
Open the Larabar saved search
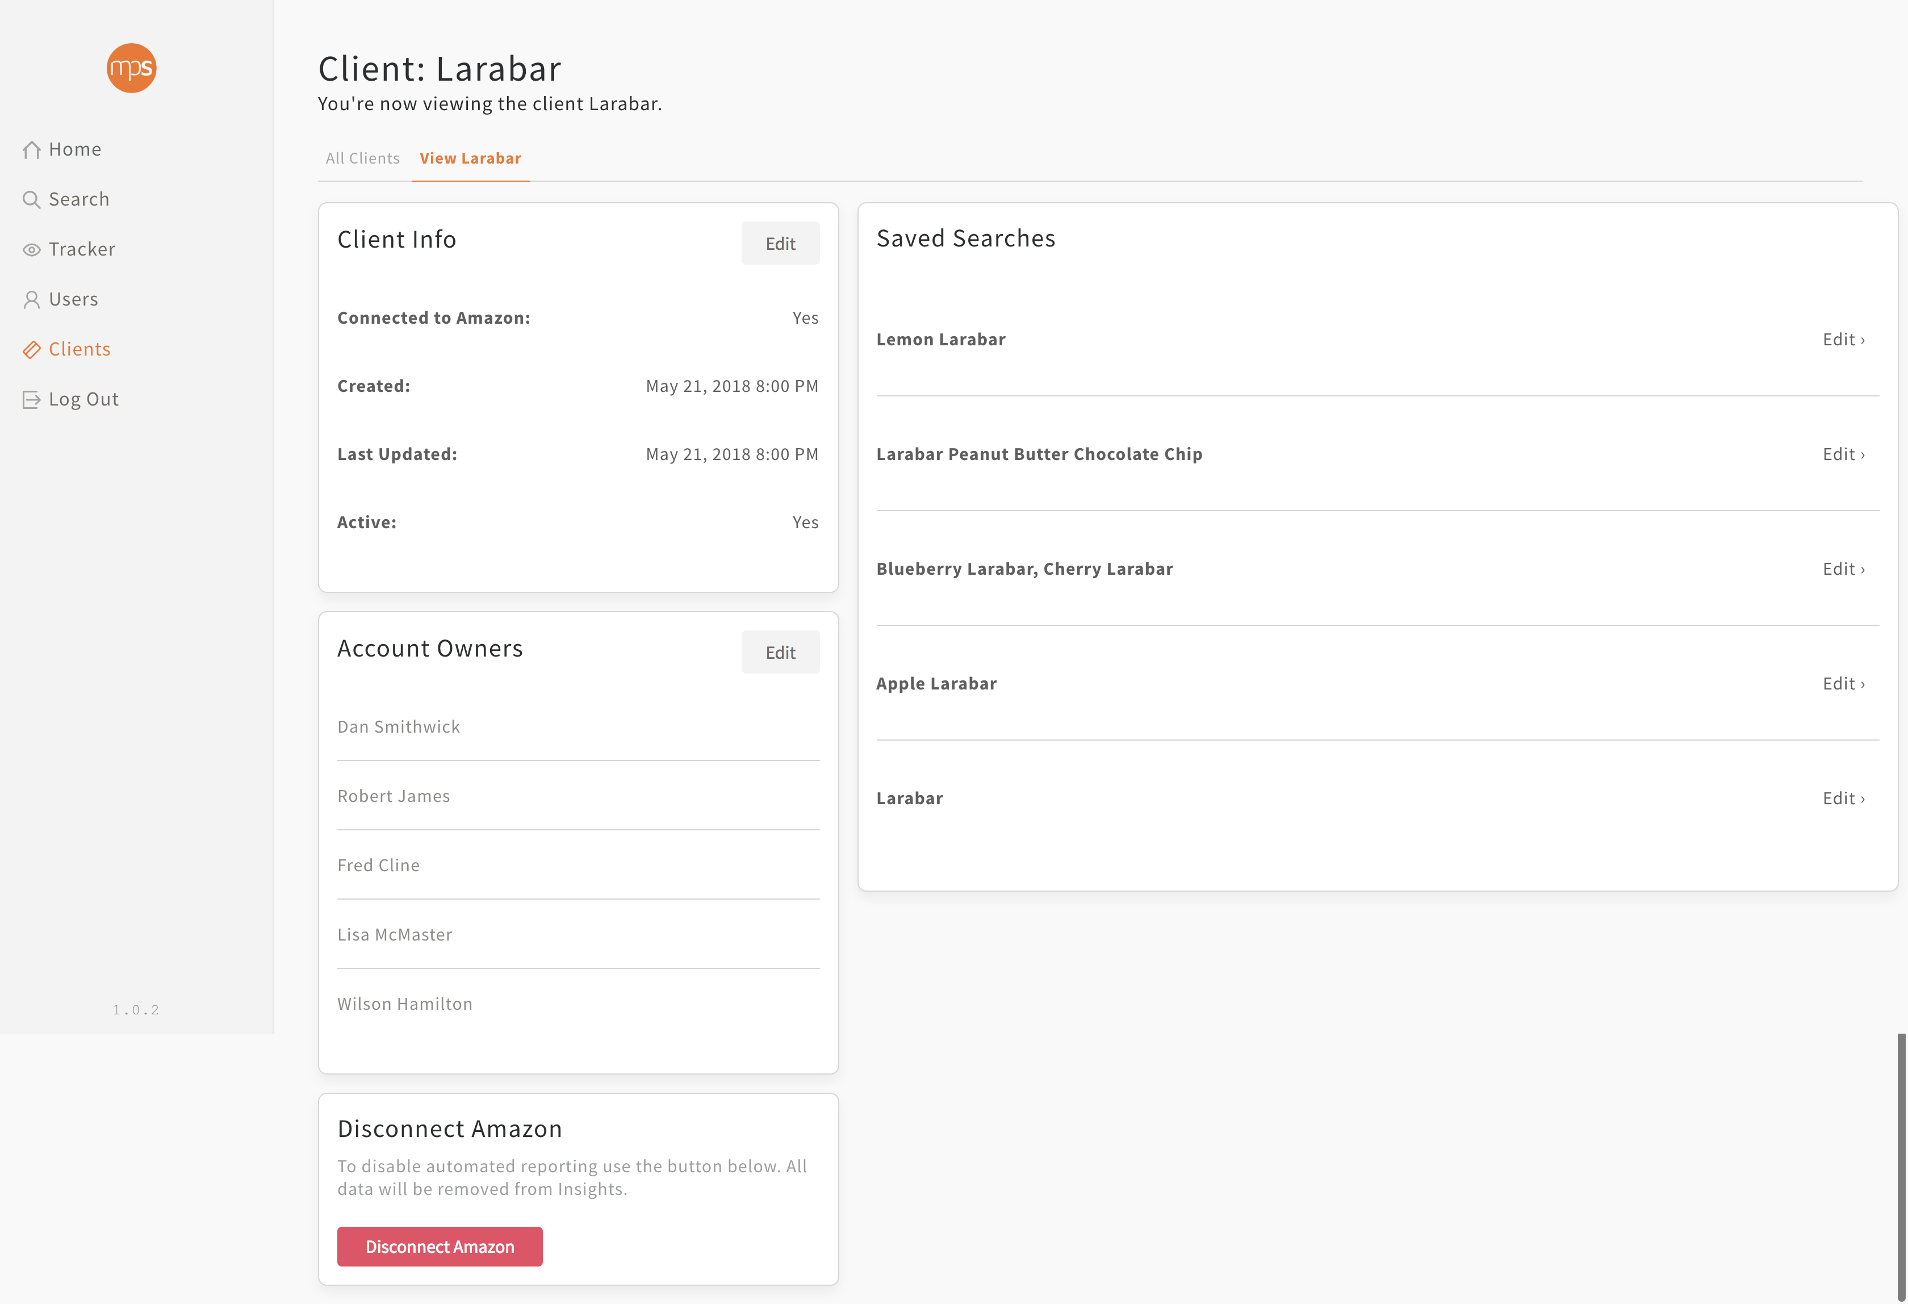tap(910, 799)
